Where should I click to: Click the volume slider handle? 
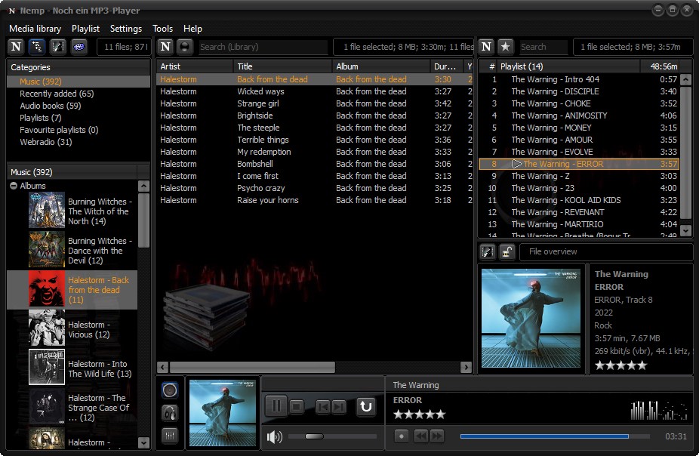pos(314,436)
